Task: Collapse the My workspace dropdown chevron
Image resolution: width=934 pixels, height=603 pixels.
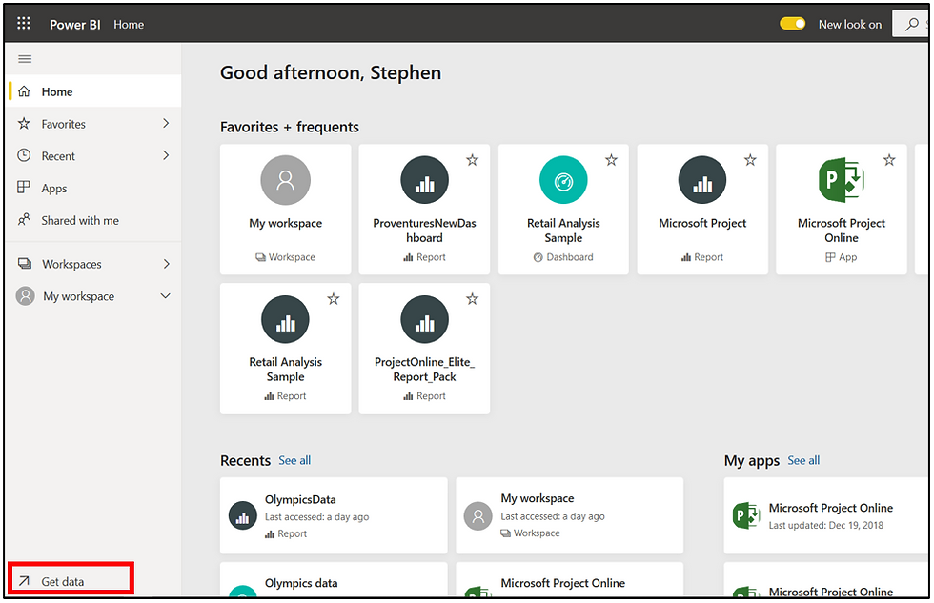Action: pyautogui.click(x=166, y=296)
